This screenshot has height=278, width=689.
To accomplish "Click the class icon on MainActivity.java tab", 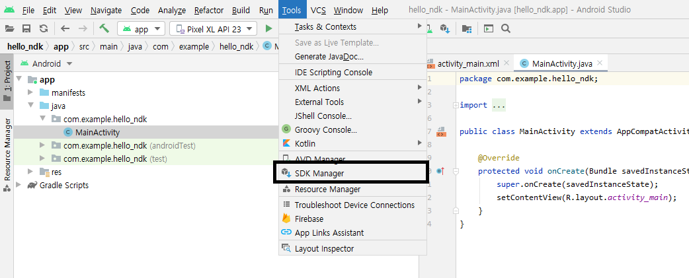I will (524, 63).
